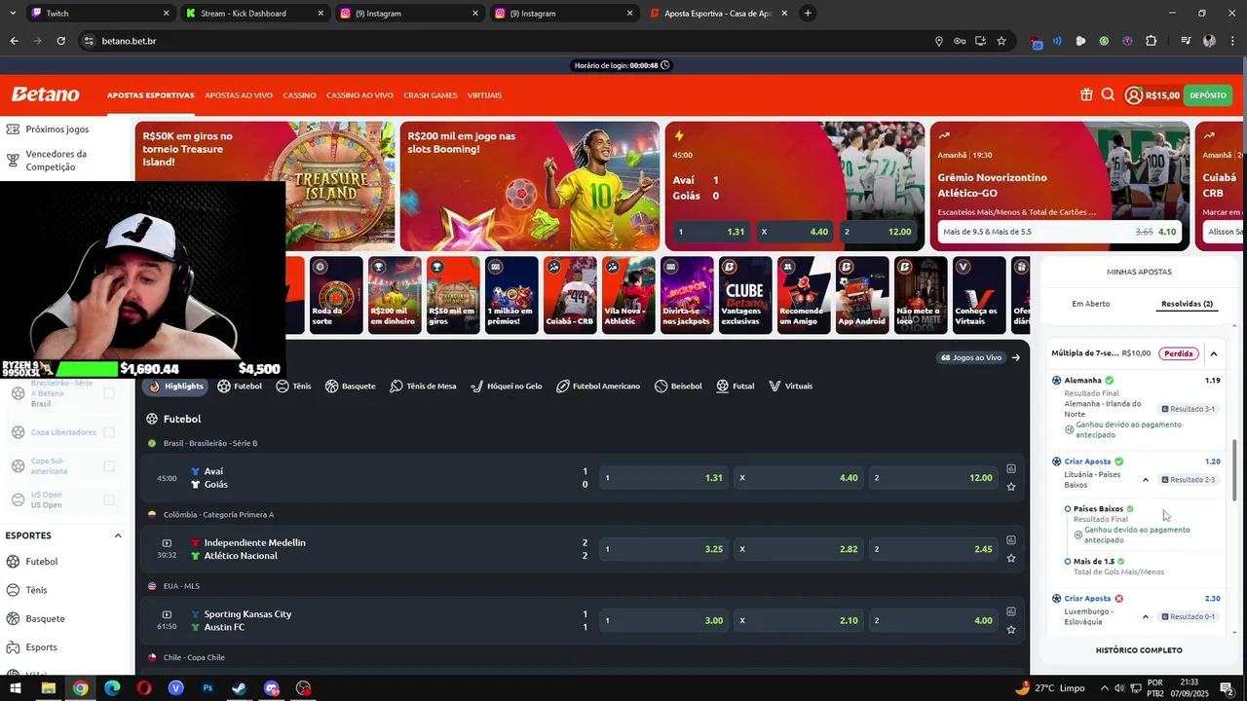Image resolution: width=1247 pixels, height=701 pixels.
Task: Select Highlights filter chip
Action: [x=176, y=387]
